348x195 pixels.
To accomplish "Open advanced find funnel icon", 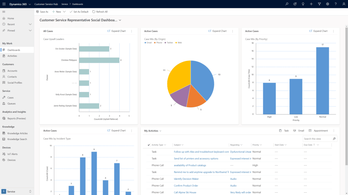I will [x=319, y=4].
